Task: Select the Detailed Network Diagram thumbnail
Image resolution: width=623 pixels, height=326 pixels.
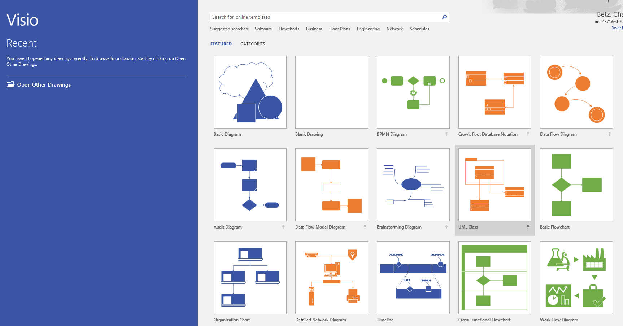Action: point(332,278)
